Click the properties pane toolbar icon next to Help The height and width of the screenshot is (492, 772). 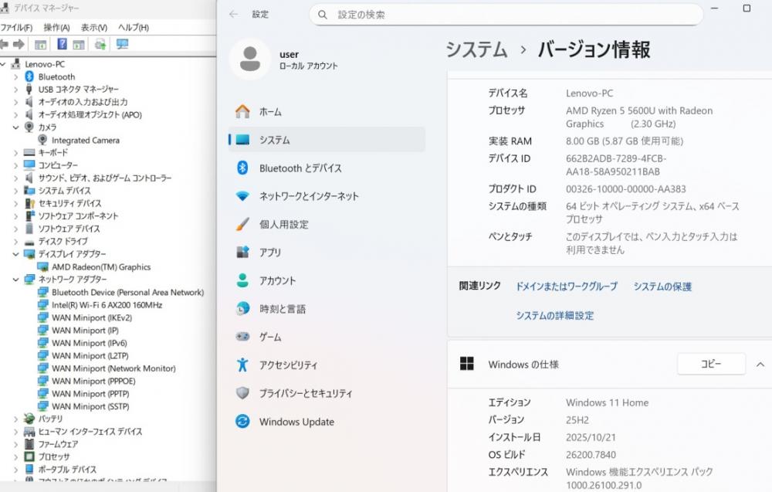(79, 45)
